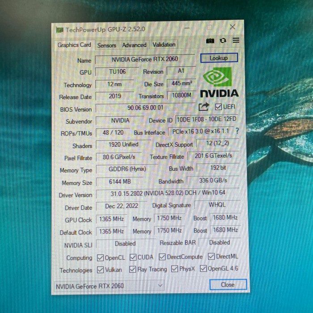Switch to the Sensors tab
Screen dimensions: 313x313
[107, 45]
